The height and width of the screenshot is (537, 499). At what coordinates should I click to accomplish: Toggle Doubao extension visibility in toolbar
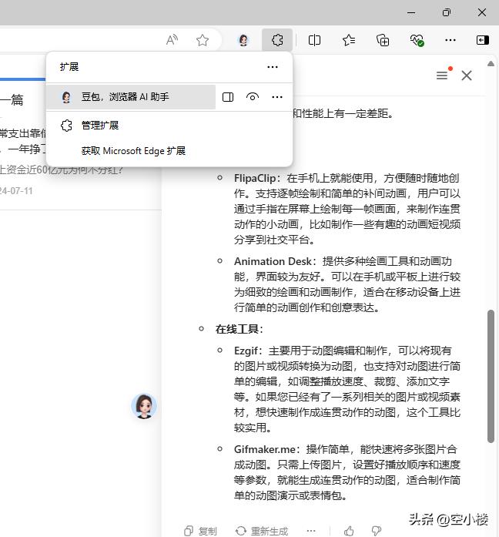253,97
